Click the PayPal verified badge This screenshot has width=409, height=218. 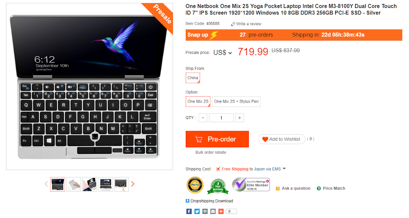coord(195,185)
